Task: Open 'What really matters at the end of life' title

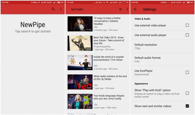Action: coord(110,78)
